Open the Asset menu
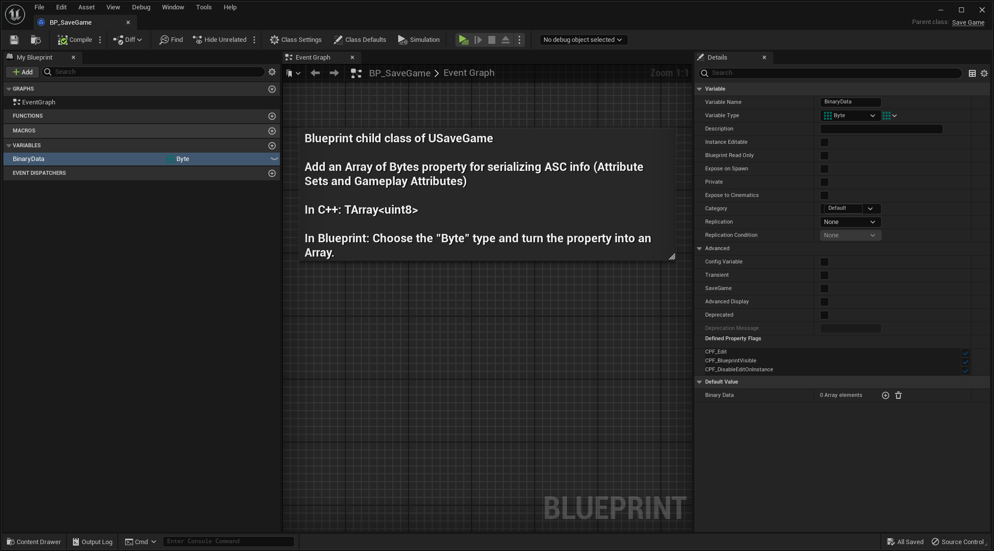 (x=86, y=7)
